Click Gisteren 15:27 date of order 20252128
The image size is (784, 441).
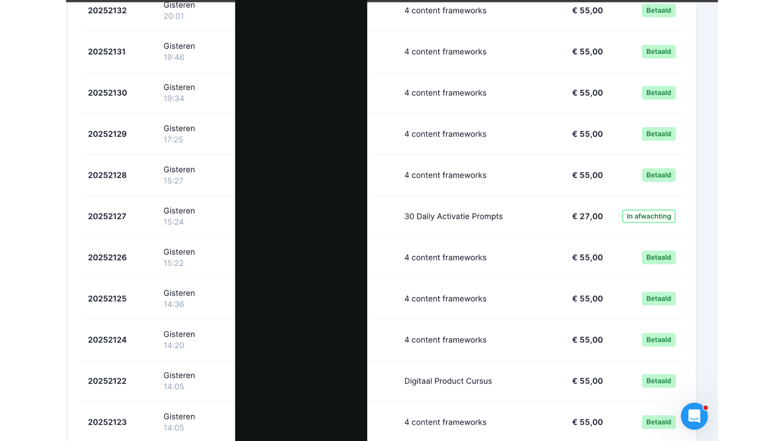click(x=179, y=175)
